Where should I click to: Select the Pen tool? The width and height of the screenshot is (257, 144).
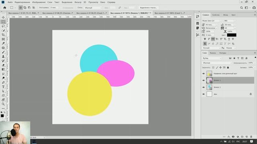click(3, 82)
